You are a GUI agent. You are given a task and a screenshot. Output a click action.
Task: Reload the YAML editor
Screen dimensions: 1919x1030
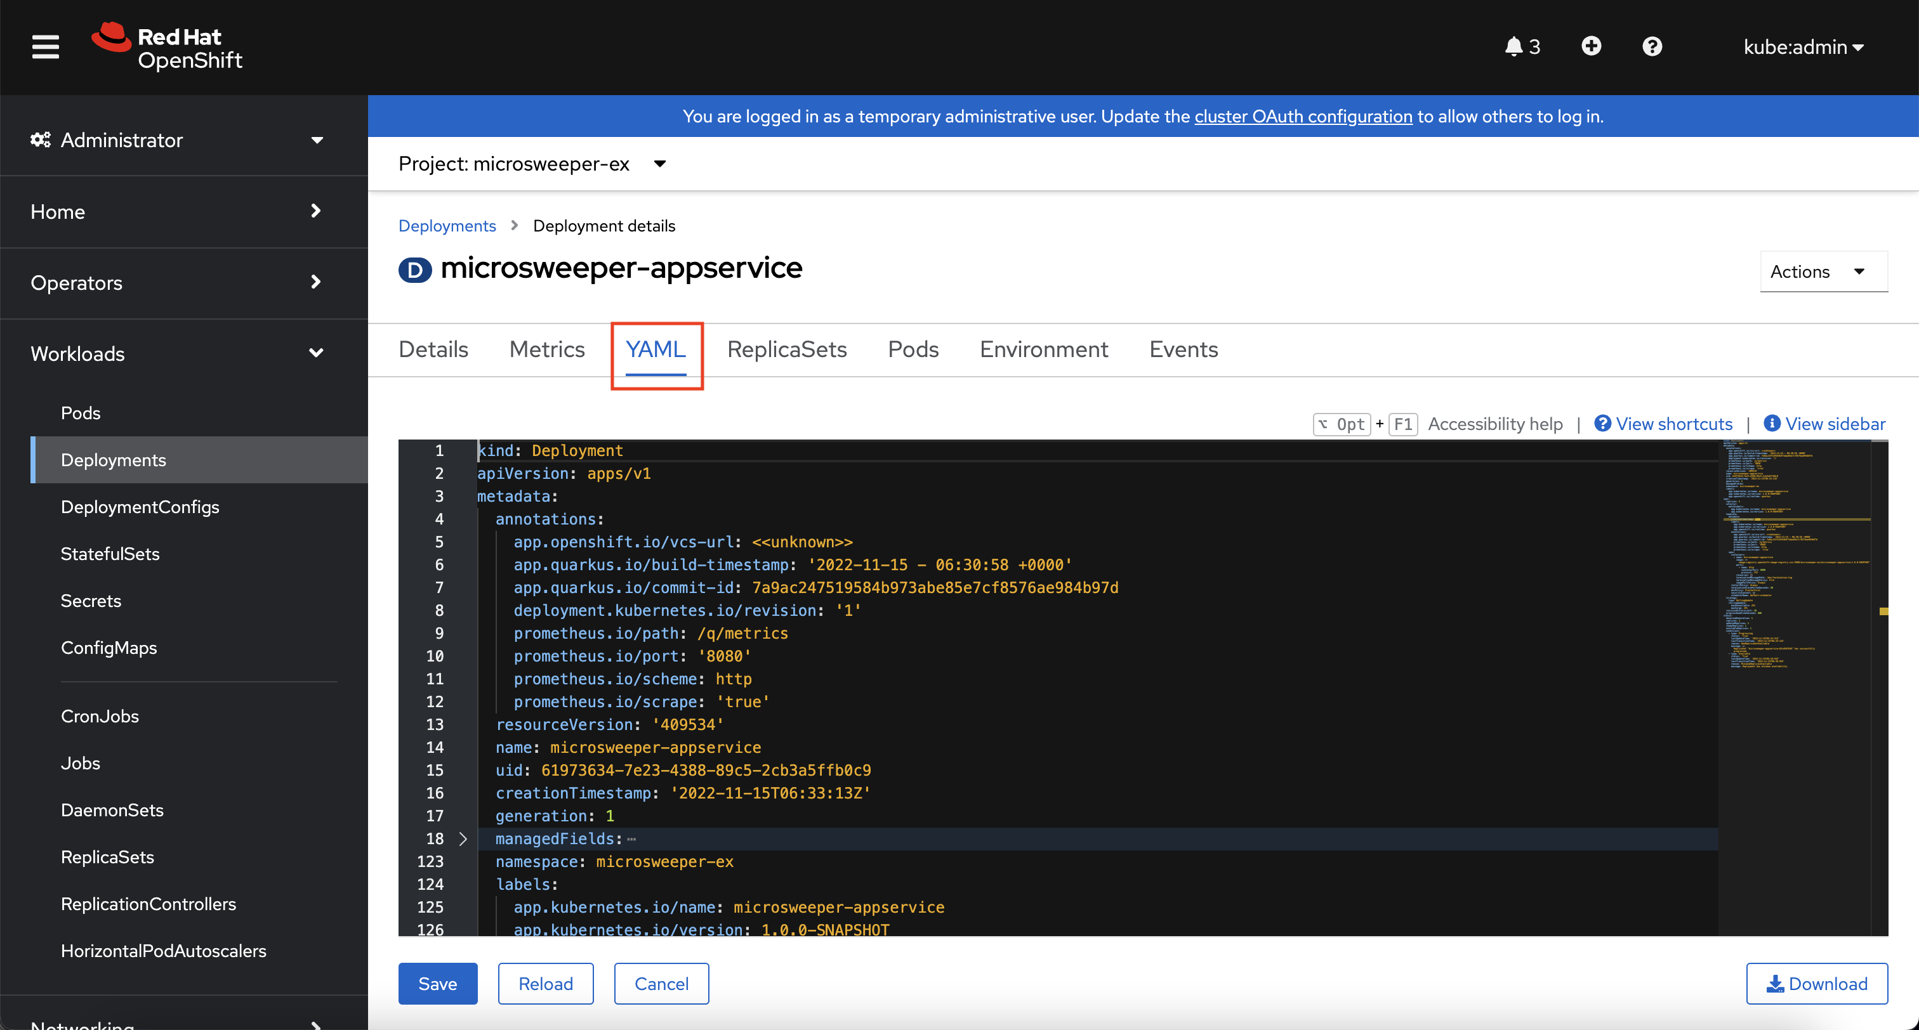(x=545, y=983)
